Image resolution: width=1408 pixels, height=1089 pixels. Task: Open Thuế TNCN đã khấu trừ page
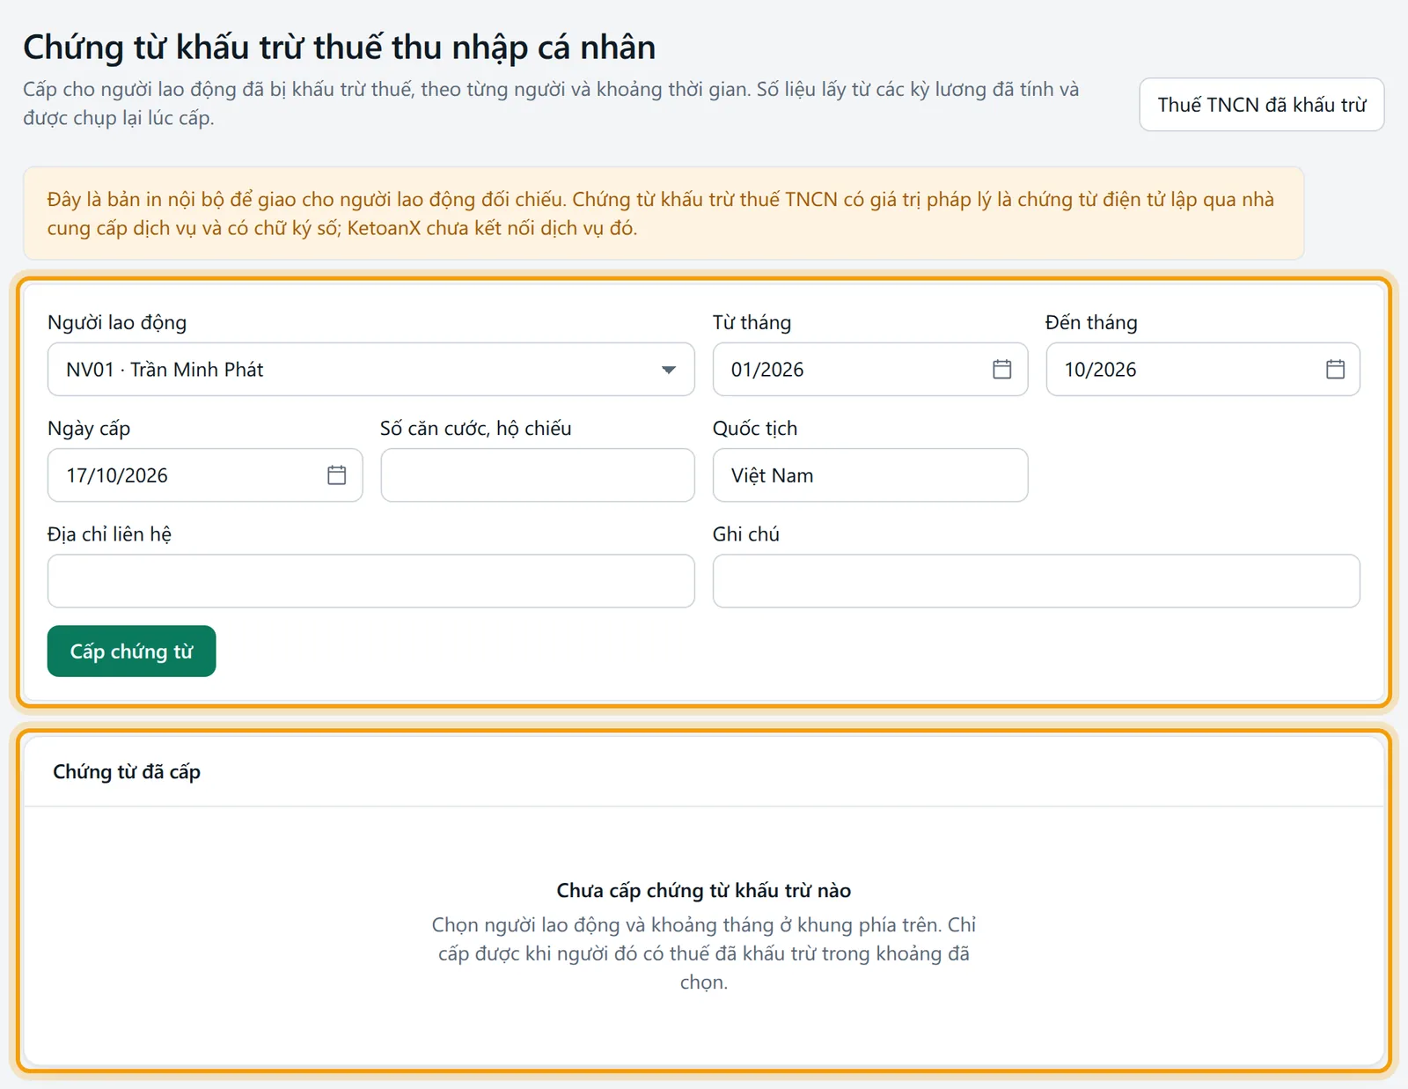(1261, 105)
